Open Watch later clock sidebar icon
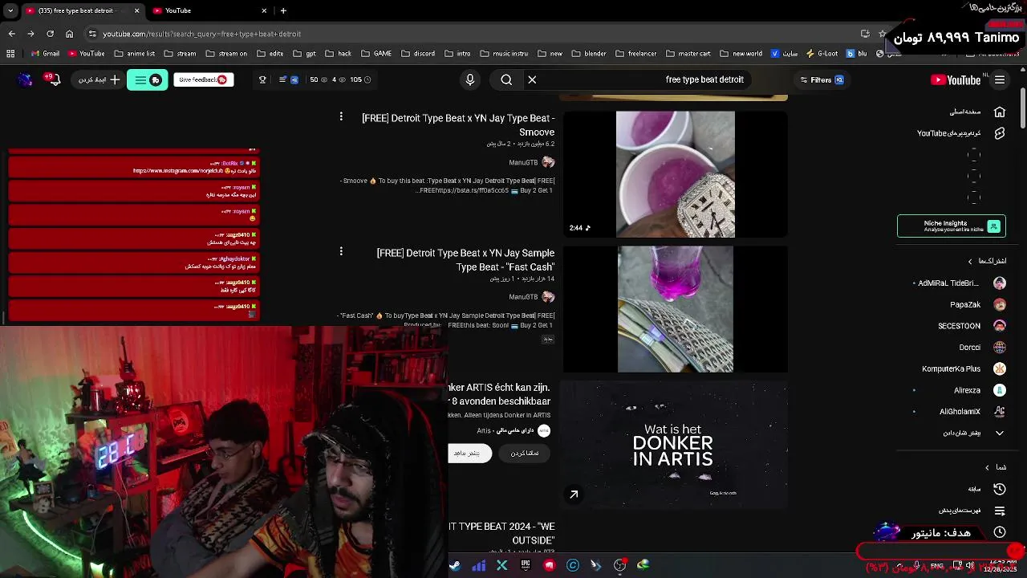Viewport: 1027px width, 578px height. pyautogui.click(x=1000, y=532)
